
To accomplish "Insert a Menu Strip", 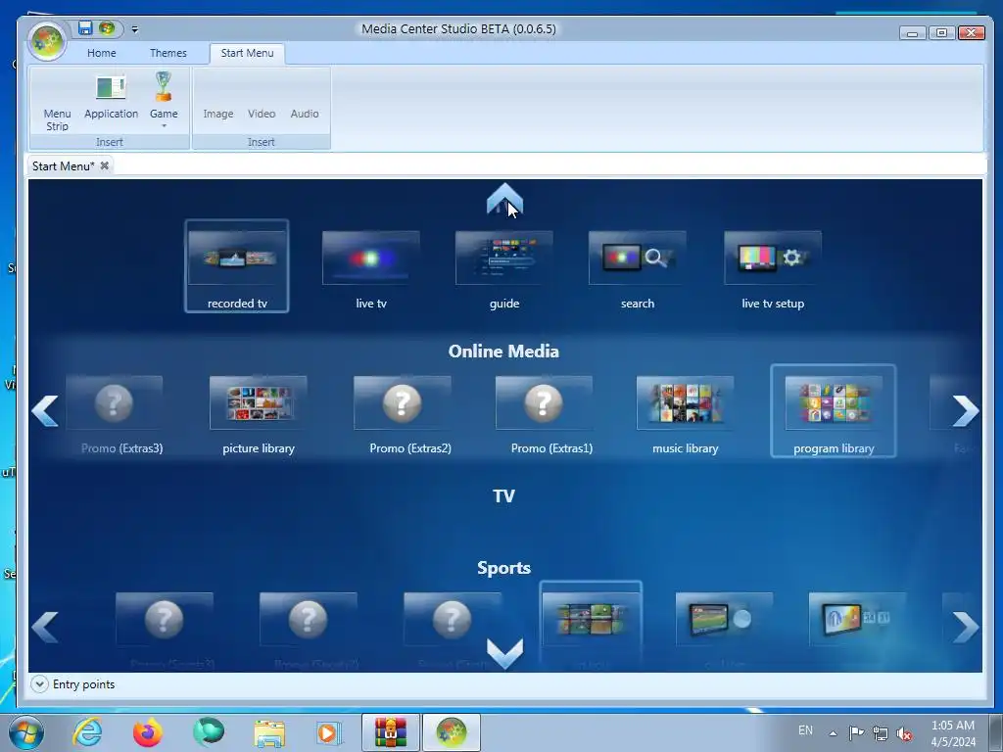I will pos(57,102).
